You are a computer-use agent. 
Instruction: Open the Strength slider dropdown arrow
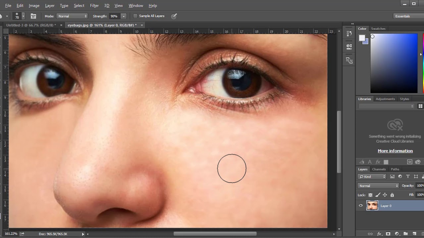[x=124, y=16]
